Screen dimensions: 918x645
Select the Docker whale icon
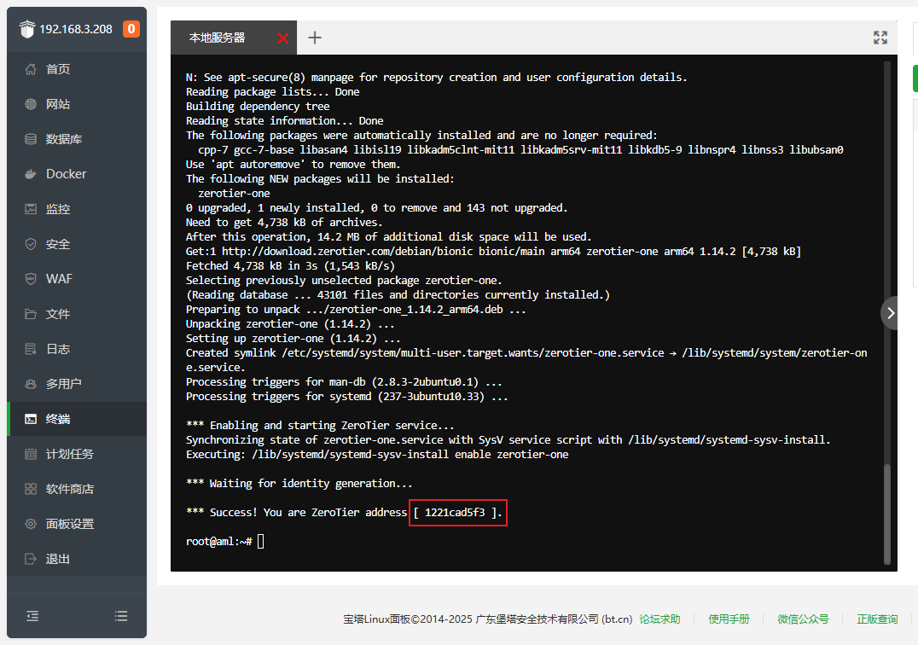(31, 174)
